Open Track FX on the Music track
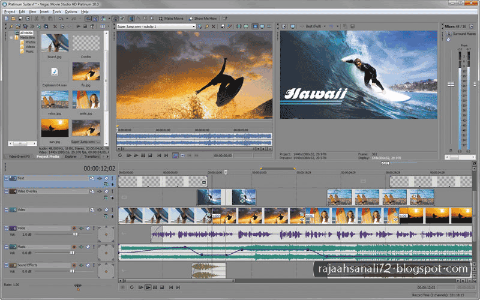This screenshot has width=480, height=300. (x=81, y=247)
